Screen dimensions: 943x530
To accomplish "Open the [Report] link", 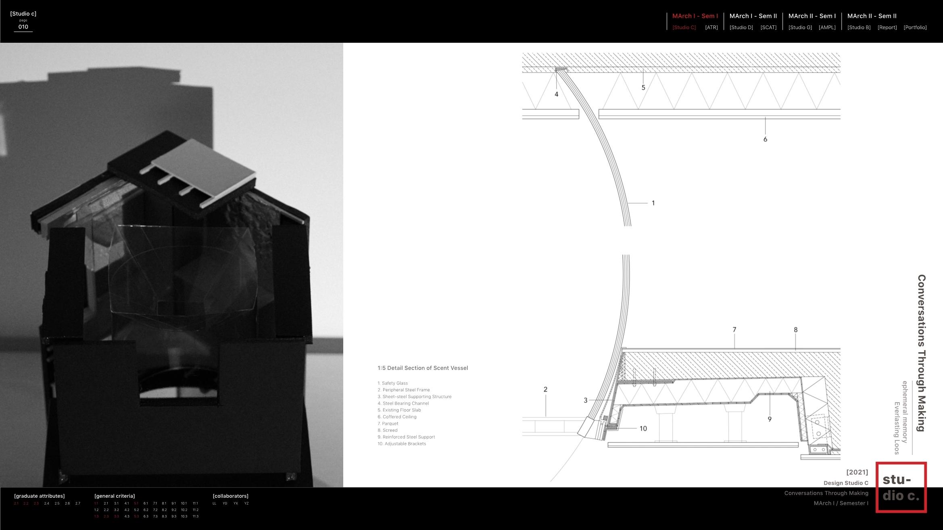I will pos(887,27).
